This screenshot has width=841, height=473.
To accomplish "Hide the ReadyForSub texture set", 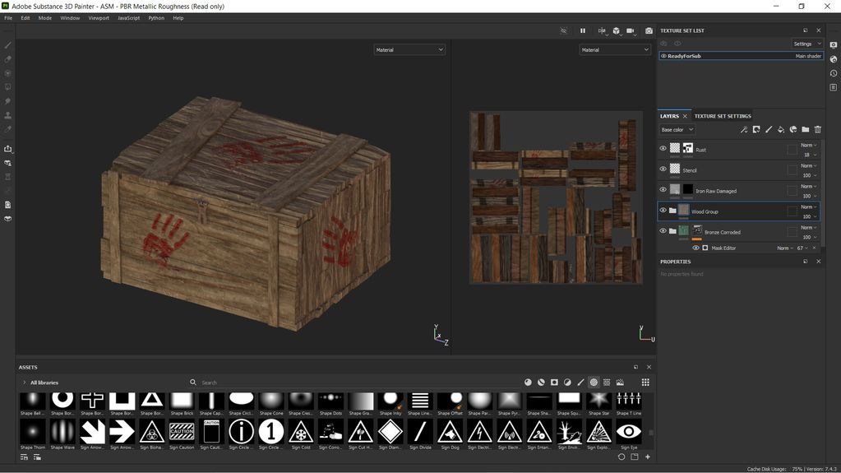I will point(663,56).
